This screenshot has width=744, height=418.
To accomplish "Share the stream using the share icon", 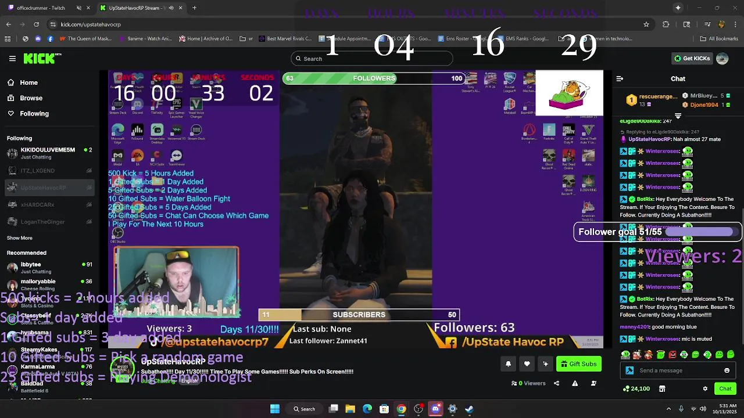I will [x=556, y=383].
